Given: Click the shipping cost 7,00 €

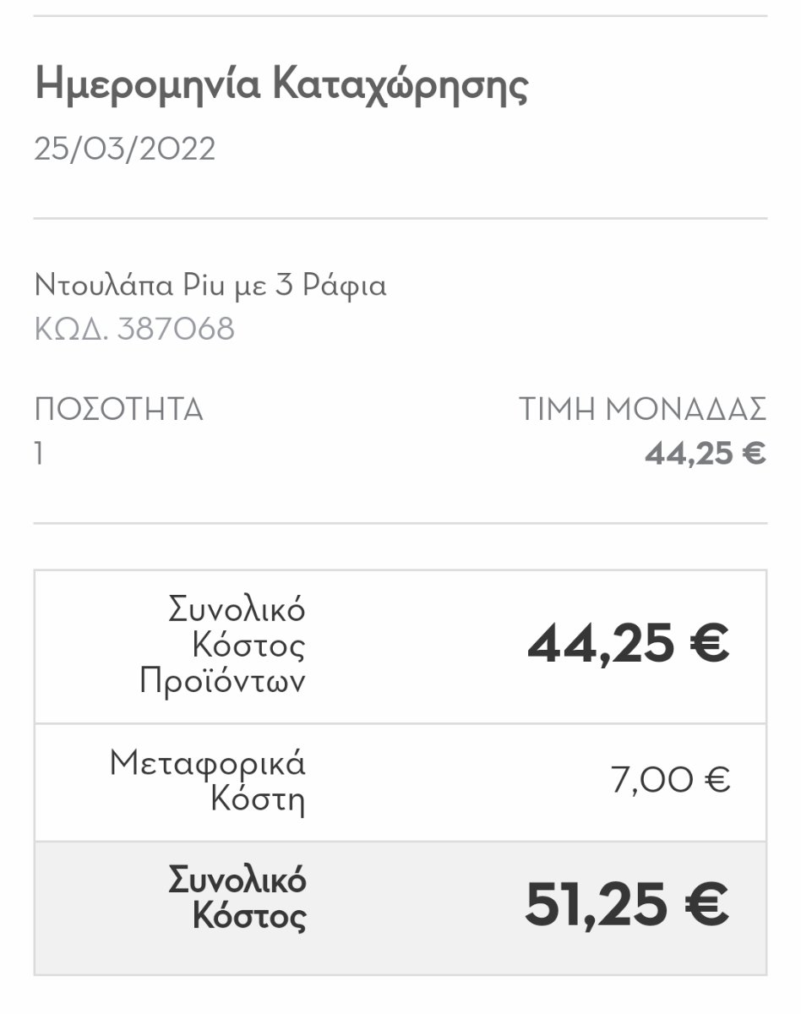Looking at the screenshot, I should click(670, 780).
